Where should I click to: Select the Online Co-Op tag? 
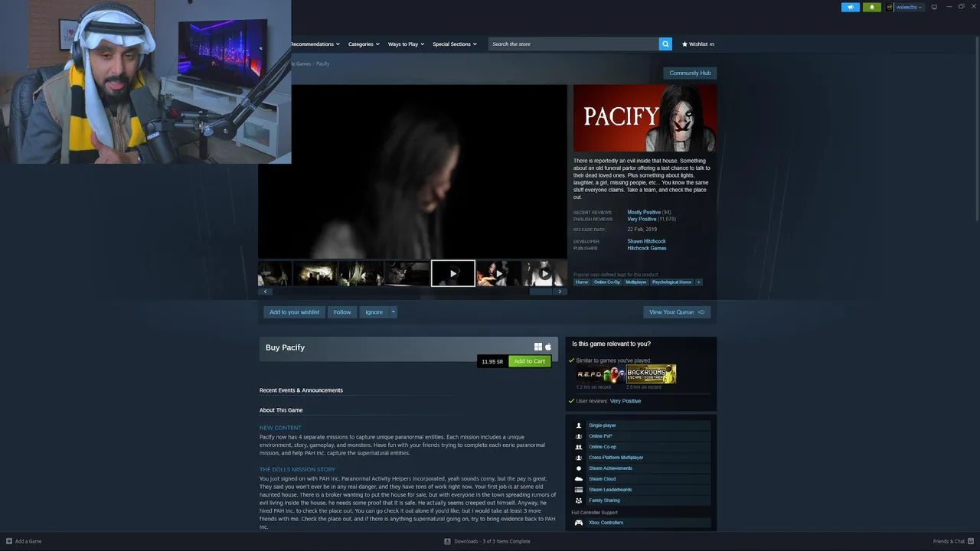pyautogui.click(x=607, y=282)
